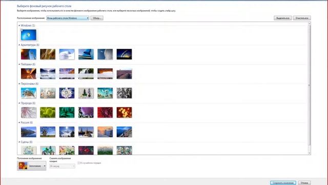The height and width of the screenshot is (185, 328).
Task: Select the mountain lake reflection Россия wallpaper
Action: pos(29,132)
